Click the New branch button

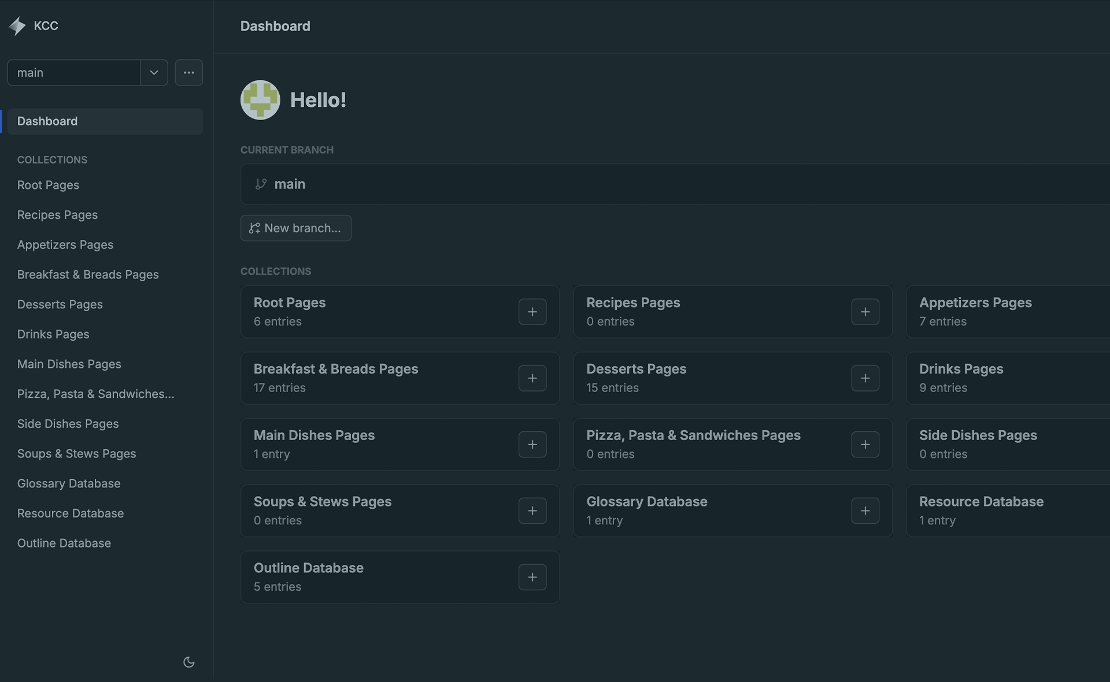(295, 228)
